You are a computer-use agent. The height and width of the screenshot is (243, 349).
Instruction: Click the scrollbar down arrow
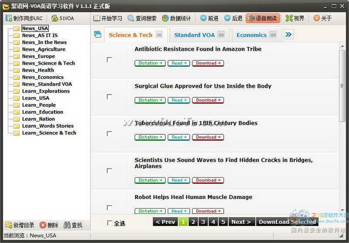tap(342, 210)
